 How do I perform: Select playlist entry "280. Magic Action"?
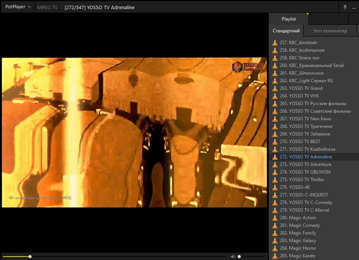(314, 218)
